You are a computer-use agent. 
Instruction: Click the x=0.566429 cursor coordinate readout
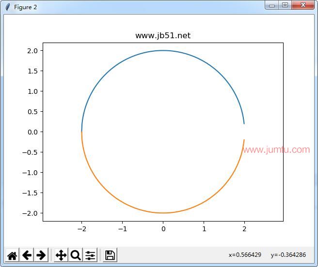coord(245,255)
